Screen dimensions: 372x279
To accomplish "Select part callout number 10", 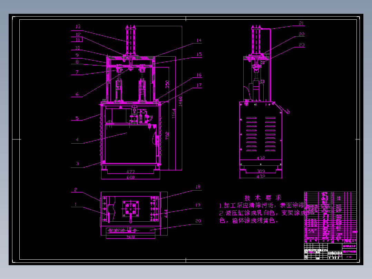I will point(78,48).
